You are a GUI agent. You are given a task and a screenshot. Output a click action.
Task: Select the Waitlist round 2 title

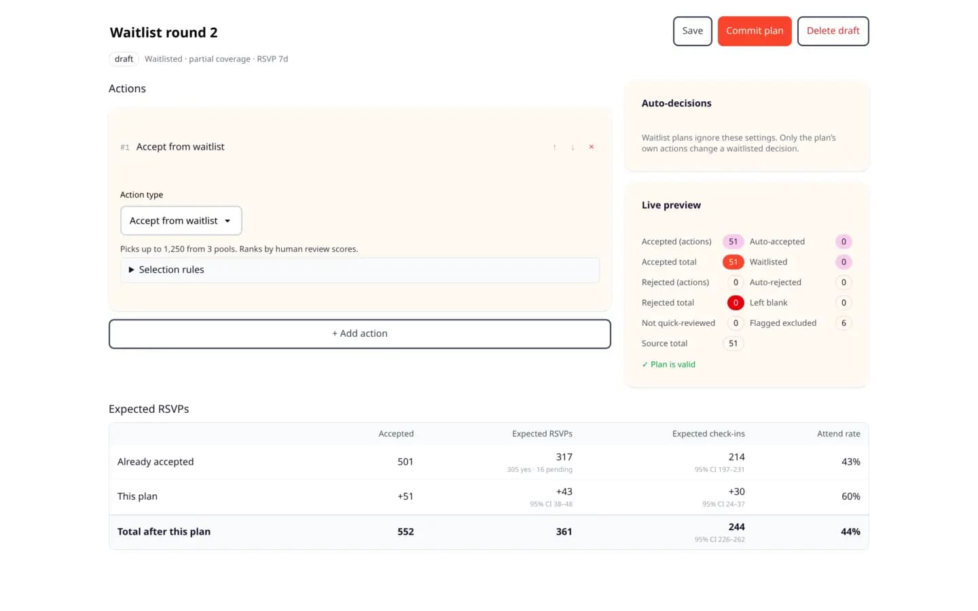164,33
